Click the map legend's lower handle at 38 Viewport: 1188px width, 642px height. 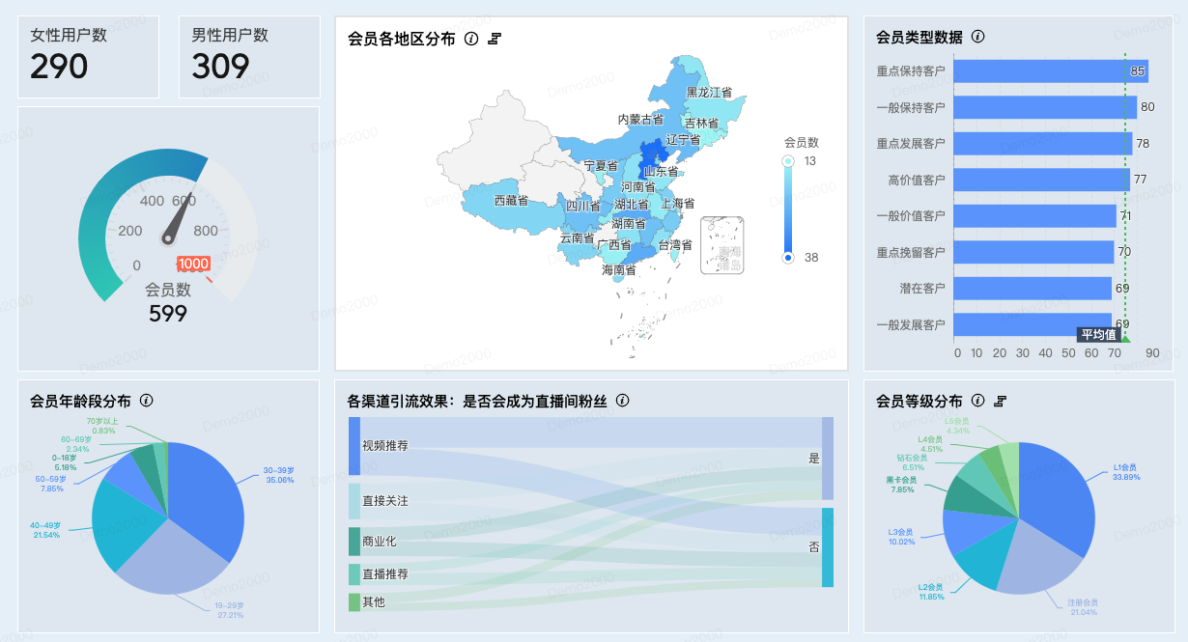787,257
